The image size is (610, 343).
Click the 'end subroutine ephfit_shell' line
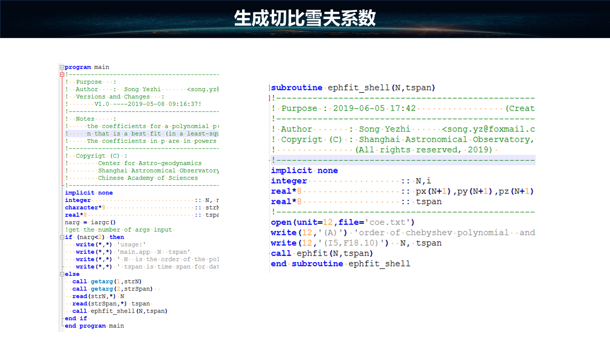(340, 264)
